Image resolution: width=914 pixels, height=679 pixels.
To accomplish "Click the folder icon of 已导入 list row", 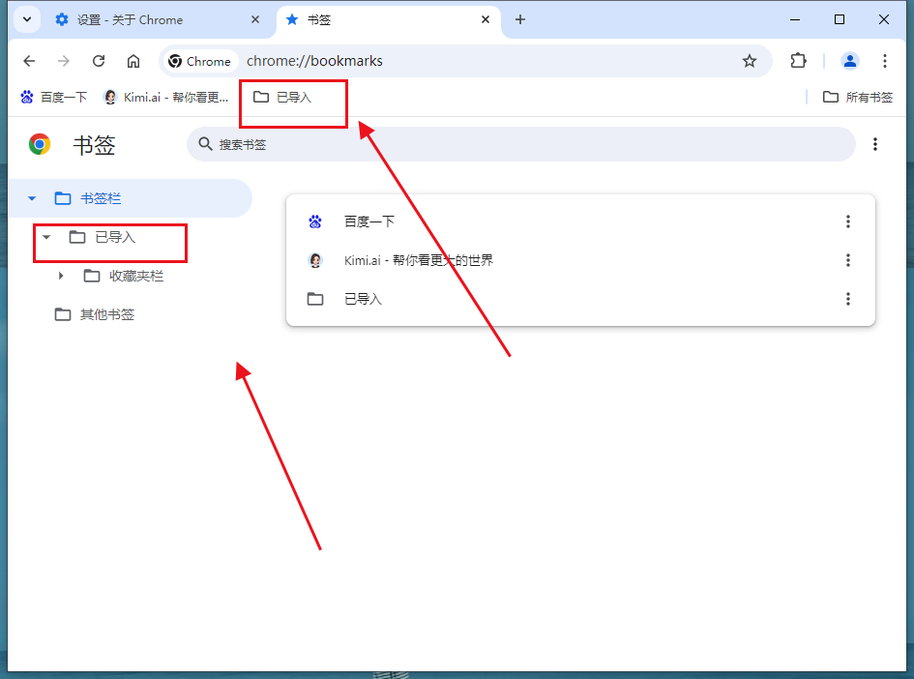I will point(315,299).
